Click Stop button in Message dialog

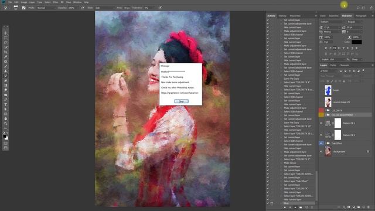point(181,101)
